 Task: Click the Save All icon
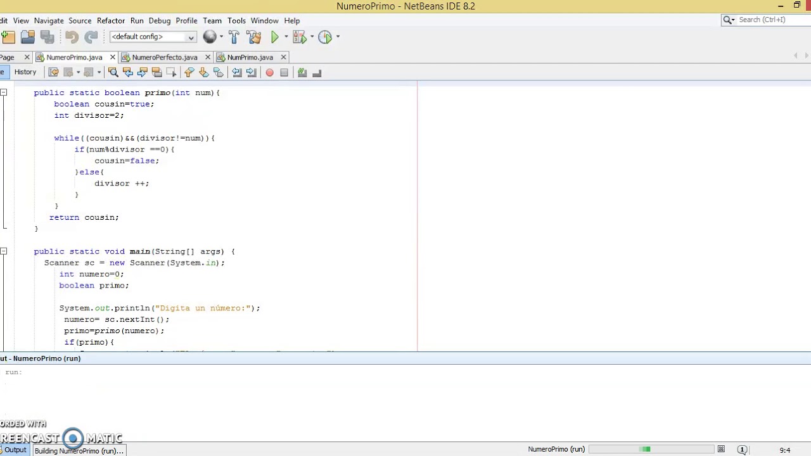[x=47, y=37]
